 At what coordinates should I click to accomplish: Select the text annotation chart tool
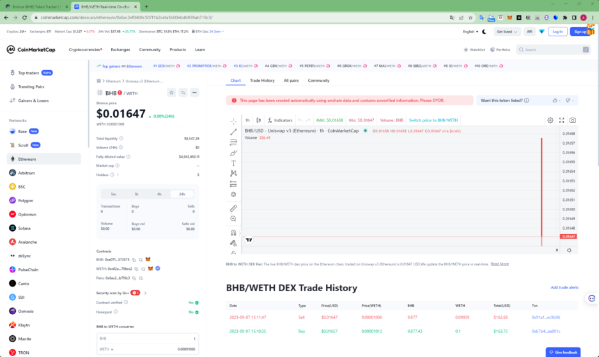(x=233, y=163)
